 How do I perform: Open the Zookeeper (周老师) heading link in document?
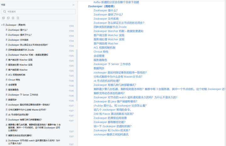(x=101, y=6)
